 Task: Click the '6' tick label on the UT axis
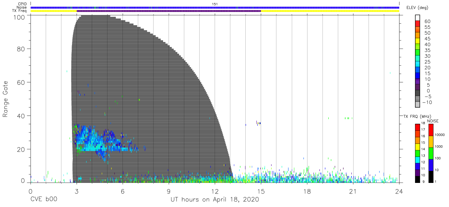pyautogui.click(x=122, y=191)
